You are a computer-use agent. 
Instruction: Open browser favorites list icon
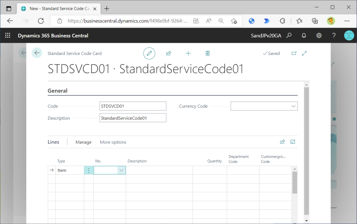[x=299, y=21]
